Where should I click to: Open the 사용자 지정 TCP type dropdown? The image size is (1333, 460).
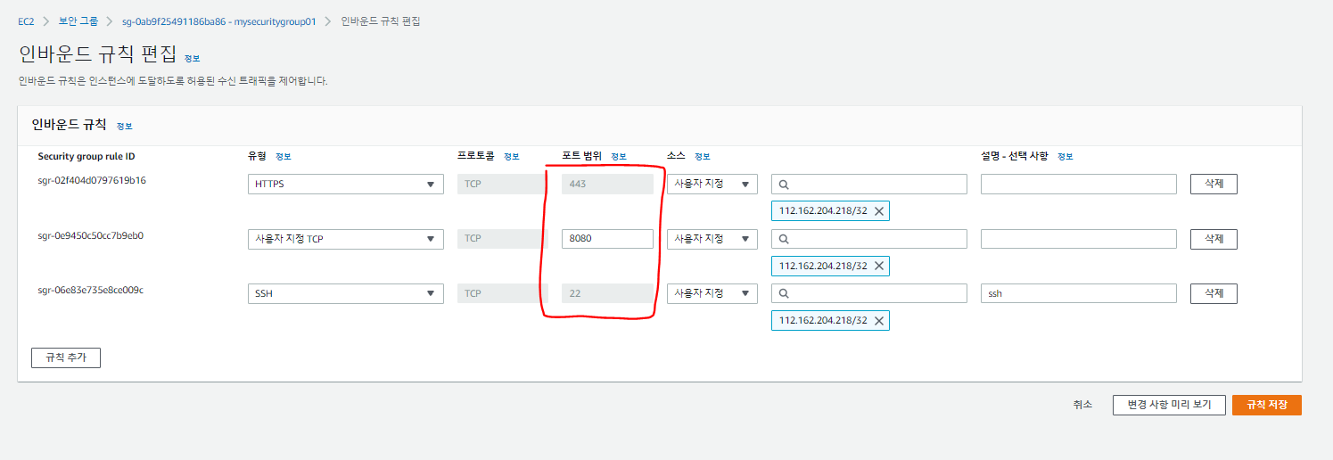[346, 239]
